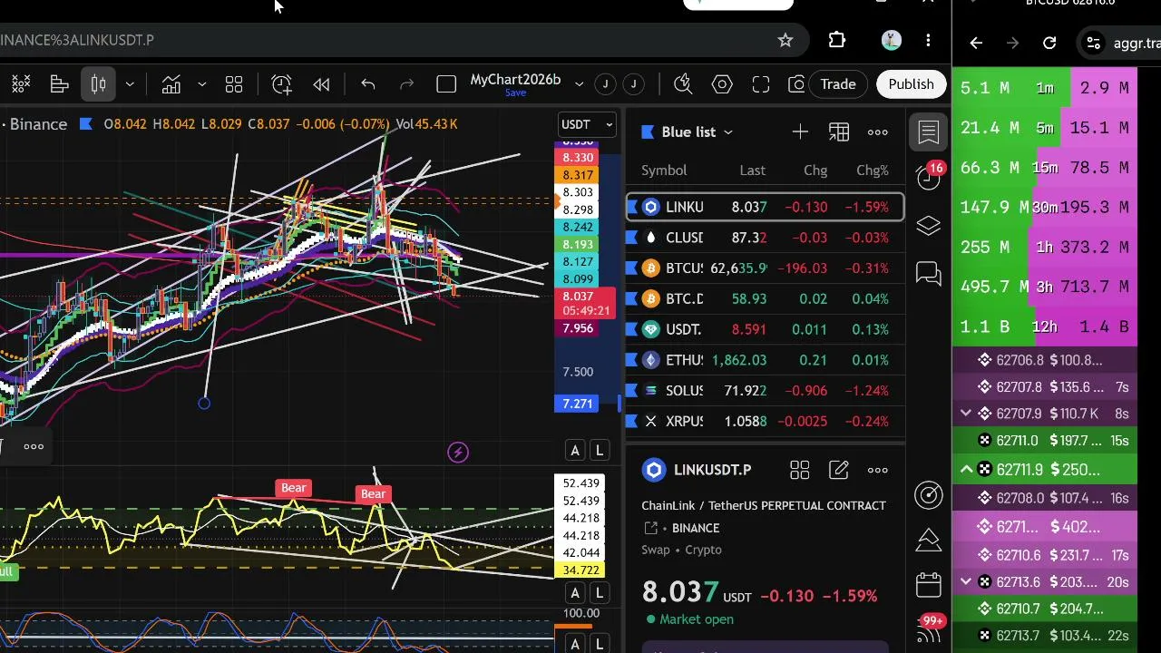Toggle auto scale A on the Bear oscillator pane
This screenshot has width=1161, height=653.
(x=574, y=593)
